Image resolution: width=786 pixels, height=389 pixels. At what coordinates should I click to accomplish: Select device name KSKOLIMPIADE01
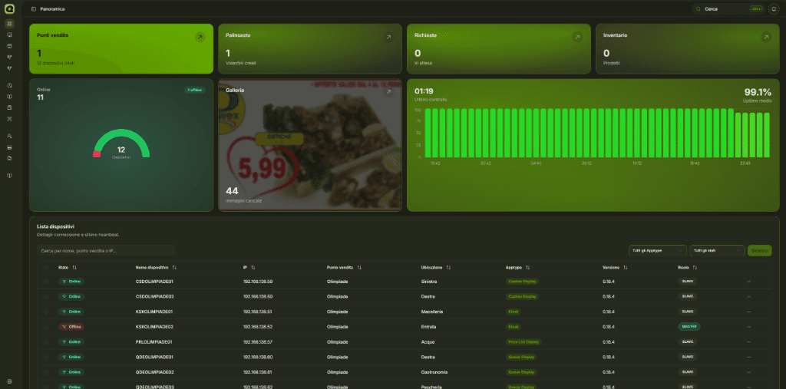(x=154, y=312)
